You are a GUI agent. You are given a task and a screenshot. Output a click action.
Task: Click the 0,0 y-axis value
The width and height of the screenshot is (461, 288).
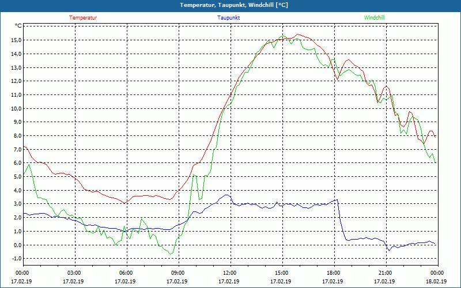click(x=18, y=245)
